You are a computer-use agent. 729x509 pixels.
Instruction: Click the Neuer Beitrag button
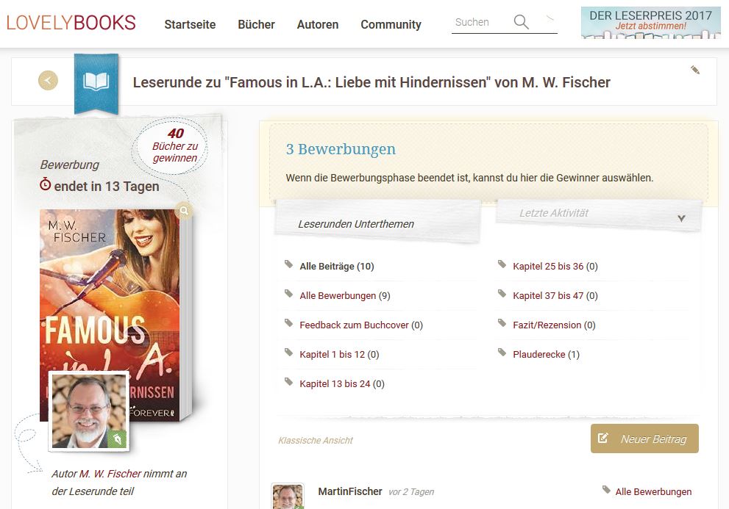tap(644, 438)
